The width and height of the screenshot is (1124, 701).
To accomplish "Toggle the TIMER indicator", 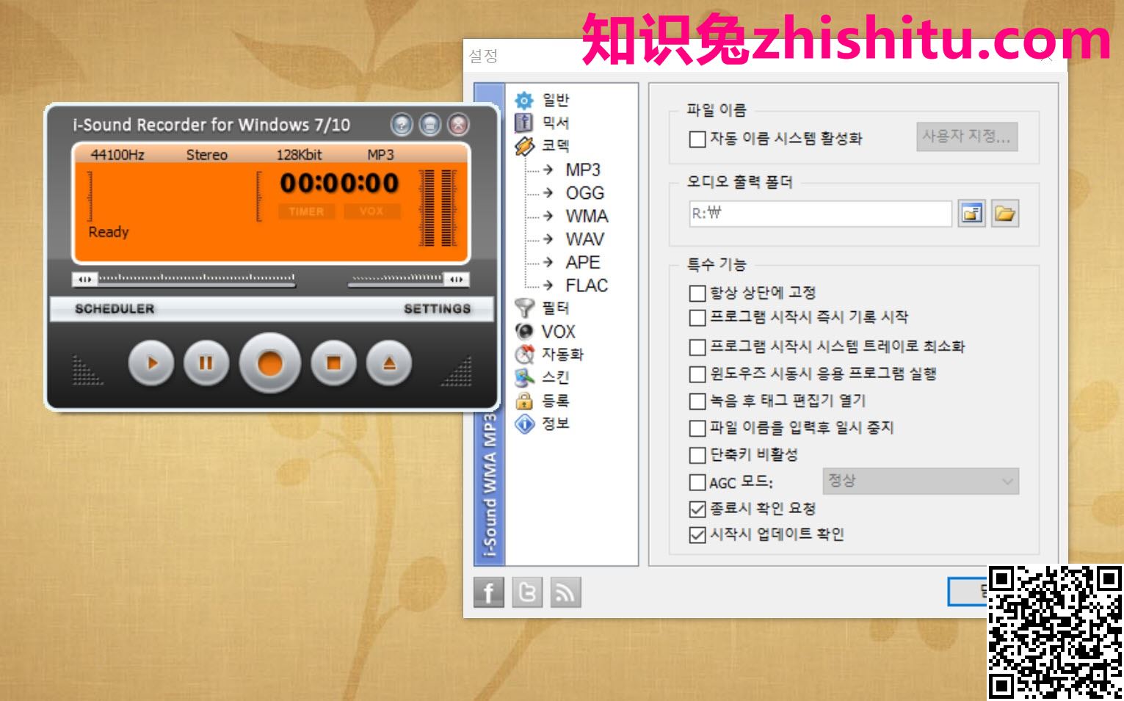I will tap(306, 211).
